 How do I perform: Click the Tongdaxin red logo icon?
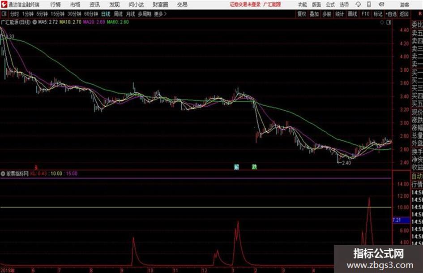pyautogui.click(x=4, y=4)
